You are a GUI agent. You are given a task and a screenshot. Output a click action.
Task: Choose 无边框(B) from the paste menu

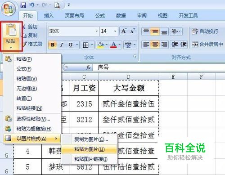(x=32, y=89)
